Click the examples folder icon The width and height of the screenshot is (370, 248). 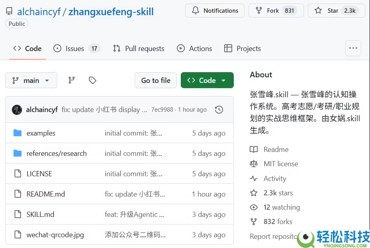click(x=18, y=133)
